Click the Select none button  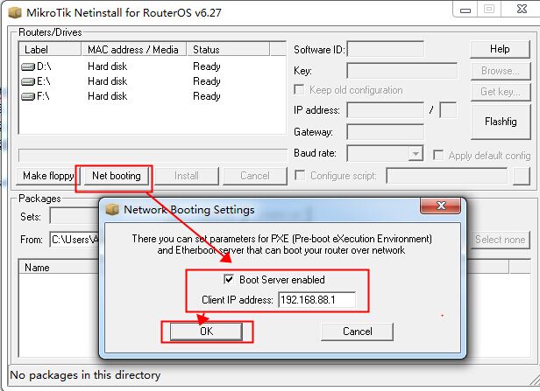coord(501,240)
